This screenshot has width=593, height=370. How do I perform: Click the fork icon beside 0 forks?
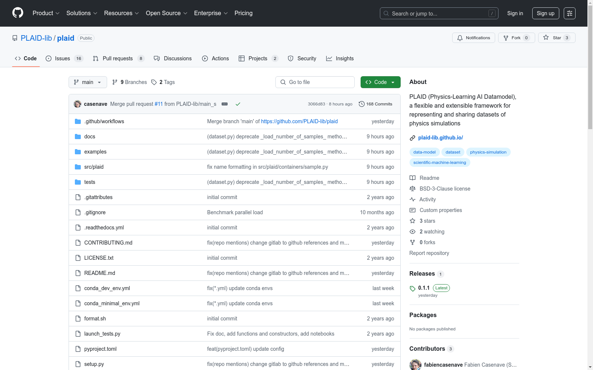pyautogui.click(x=413, y=242)
